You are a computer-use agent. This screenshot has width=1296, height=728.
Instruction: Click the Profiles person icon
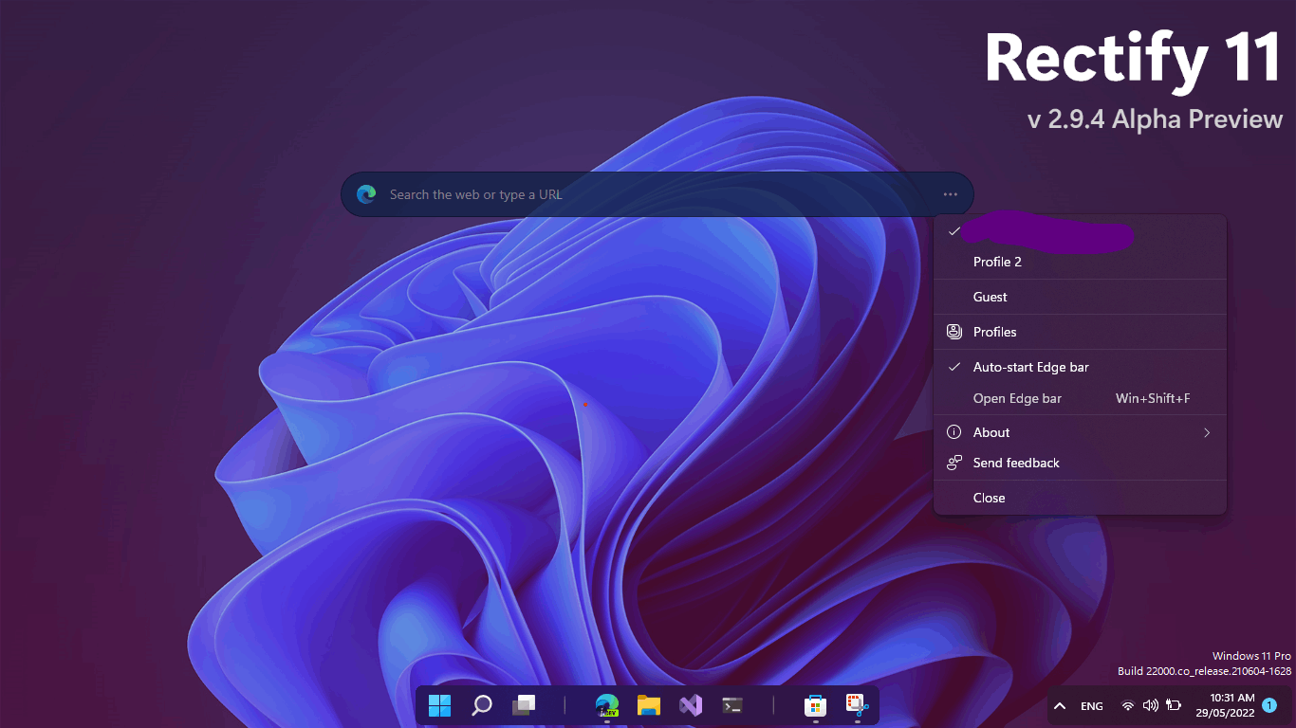pyautogui.click(x=954, y=332)
